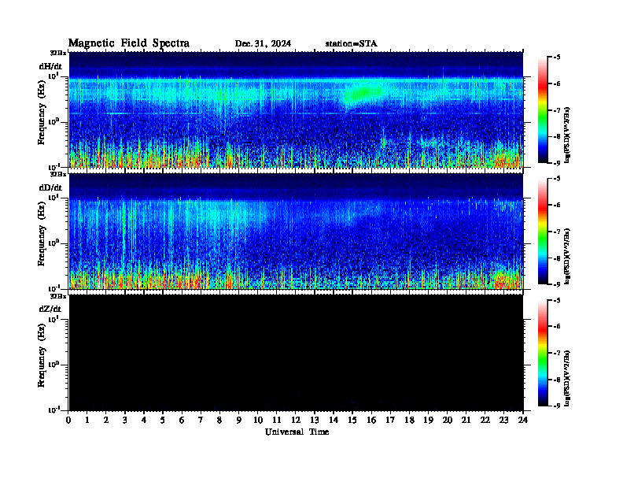Image resolution: width=623 pixels, height=482 pixels.
Task: Click the hour "24" tick label on the time axis
Action: pyautogui.click(x=523, y=420)
